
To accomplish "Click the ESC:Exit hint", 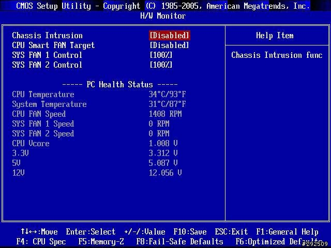I will tap(231, 231).
